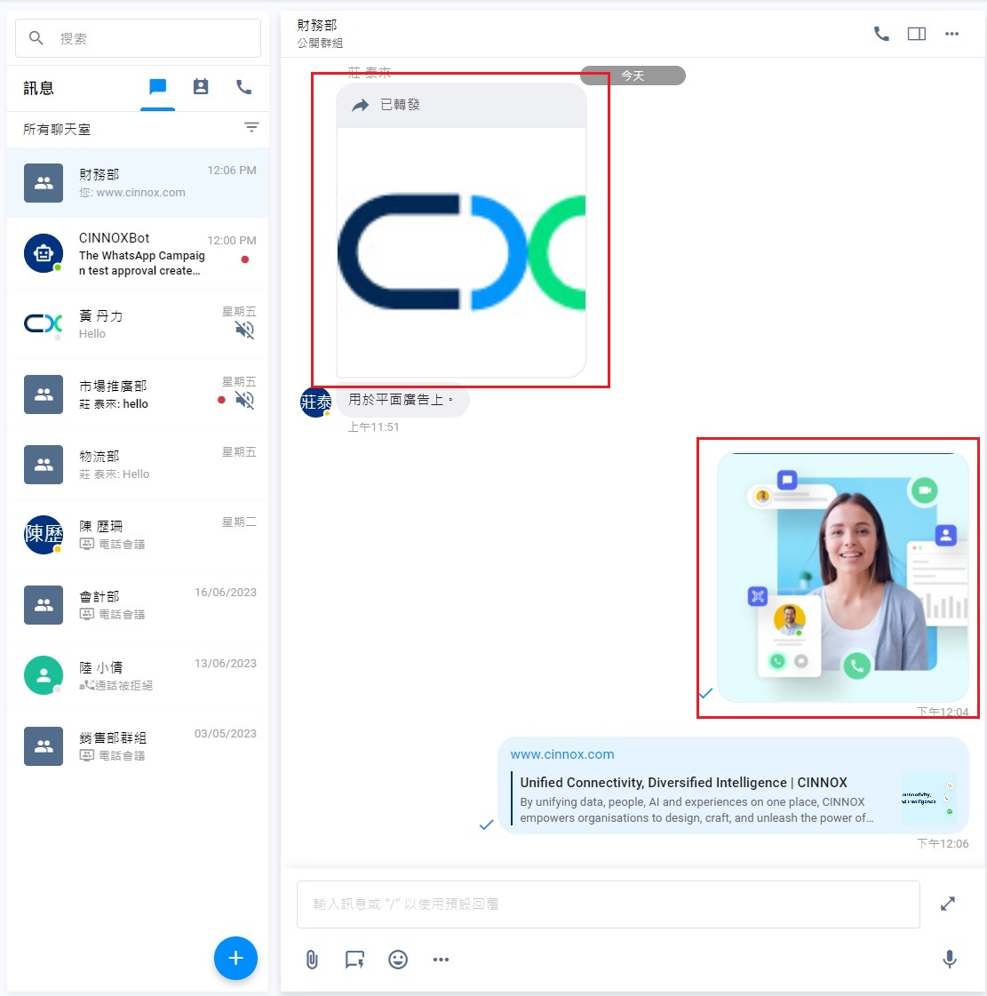The height and width of the screenshot is (996, 987).
Task: Click the 陸 小倩 green avatar
Action: click(44, 675)
